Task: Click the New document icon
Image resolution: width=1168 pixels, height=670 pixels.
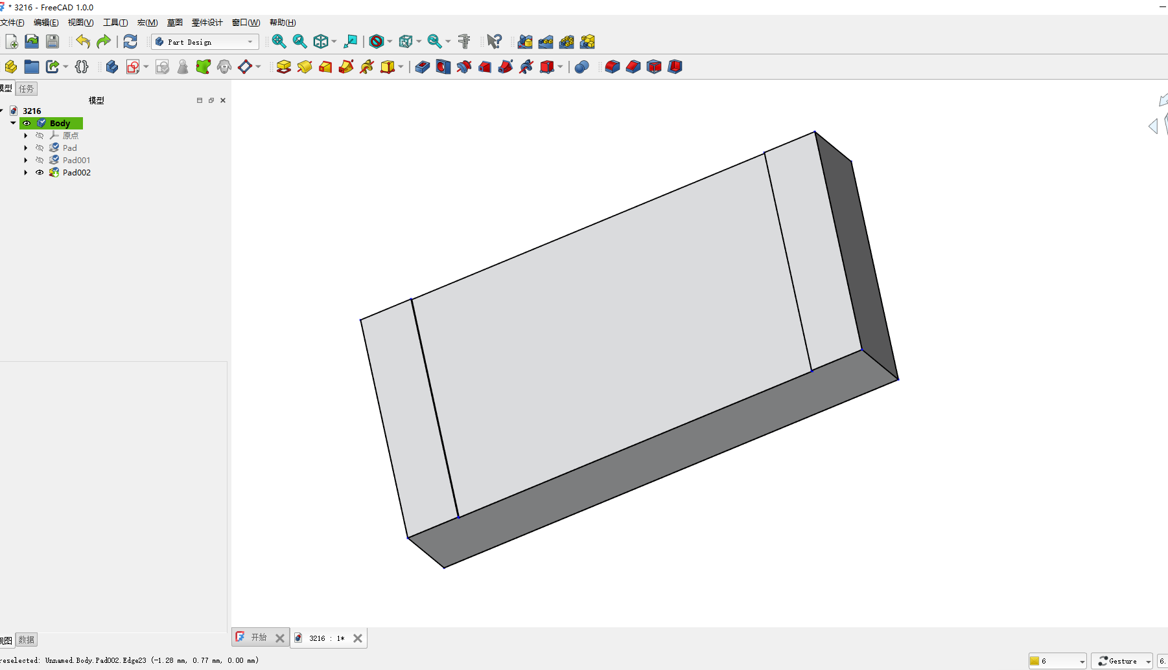Action: (x=12, y=41)
